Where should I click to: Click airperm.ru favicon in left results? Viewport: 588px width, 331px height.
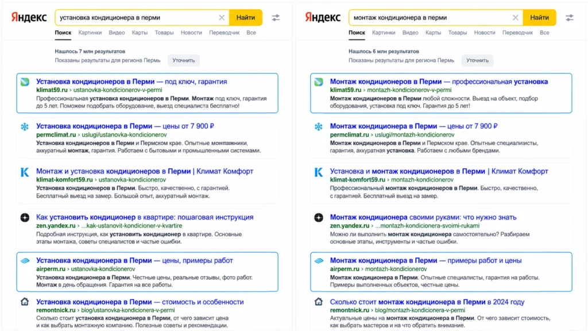click(x=25, y=261)
